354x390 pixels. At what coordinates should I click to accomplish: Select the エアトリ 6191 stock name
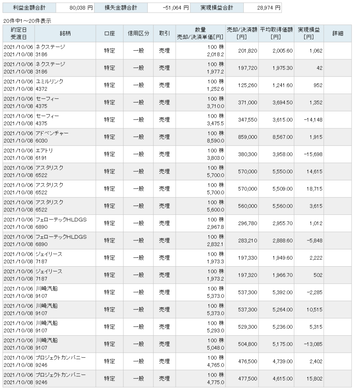(44, 154)
